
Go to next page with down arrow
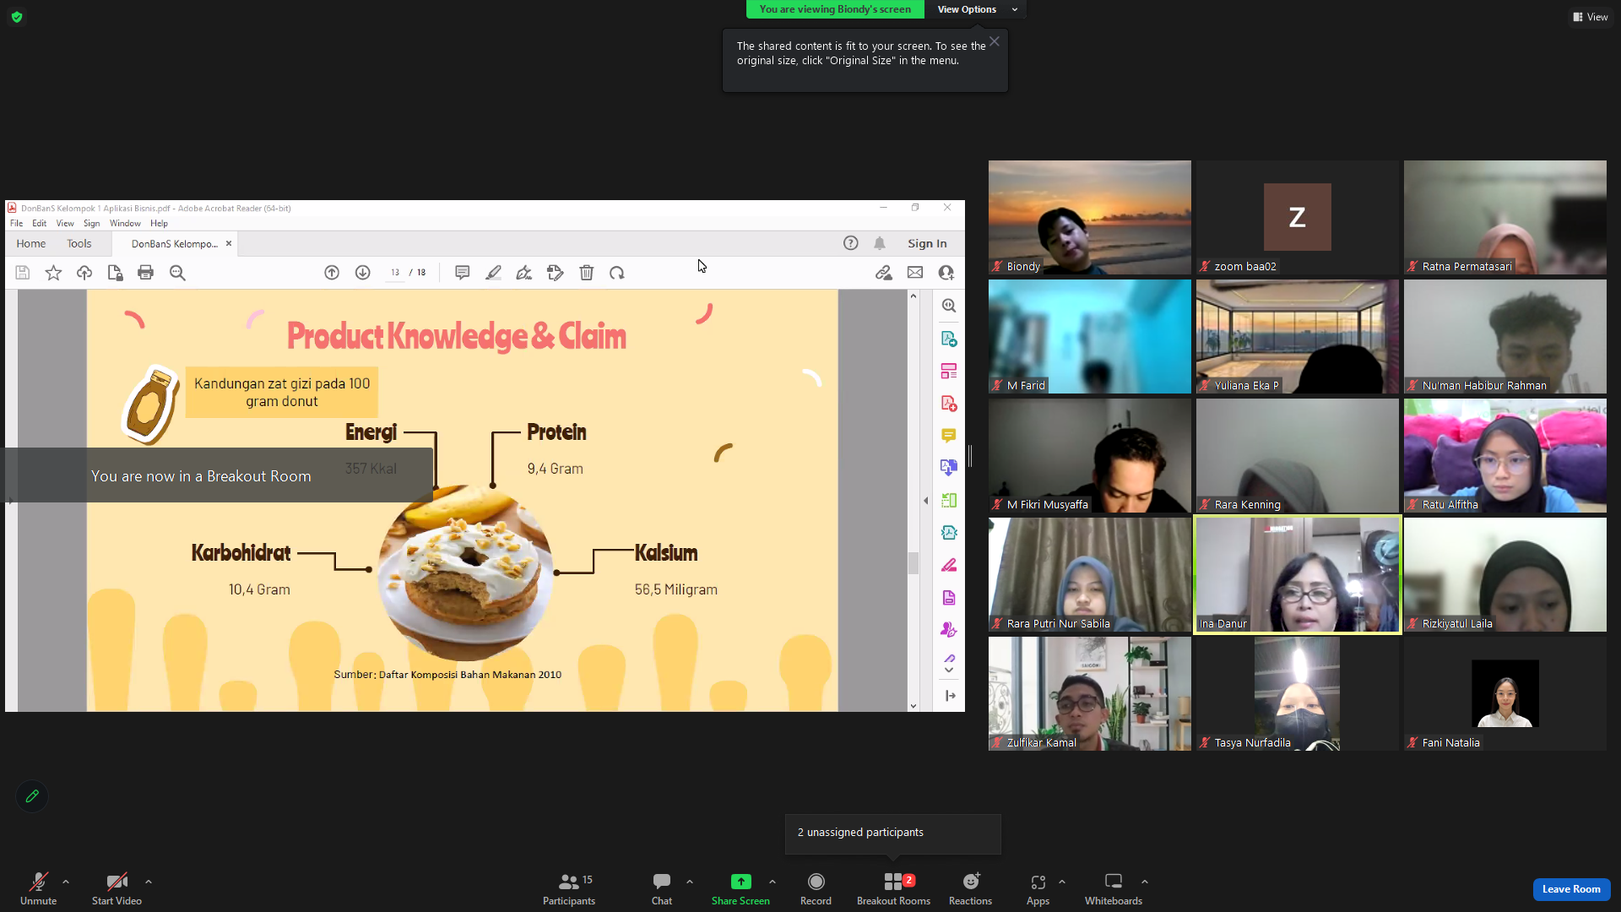click(363, 273)
